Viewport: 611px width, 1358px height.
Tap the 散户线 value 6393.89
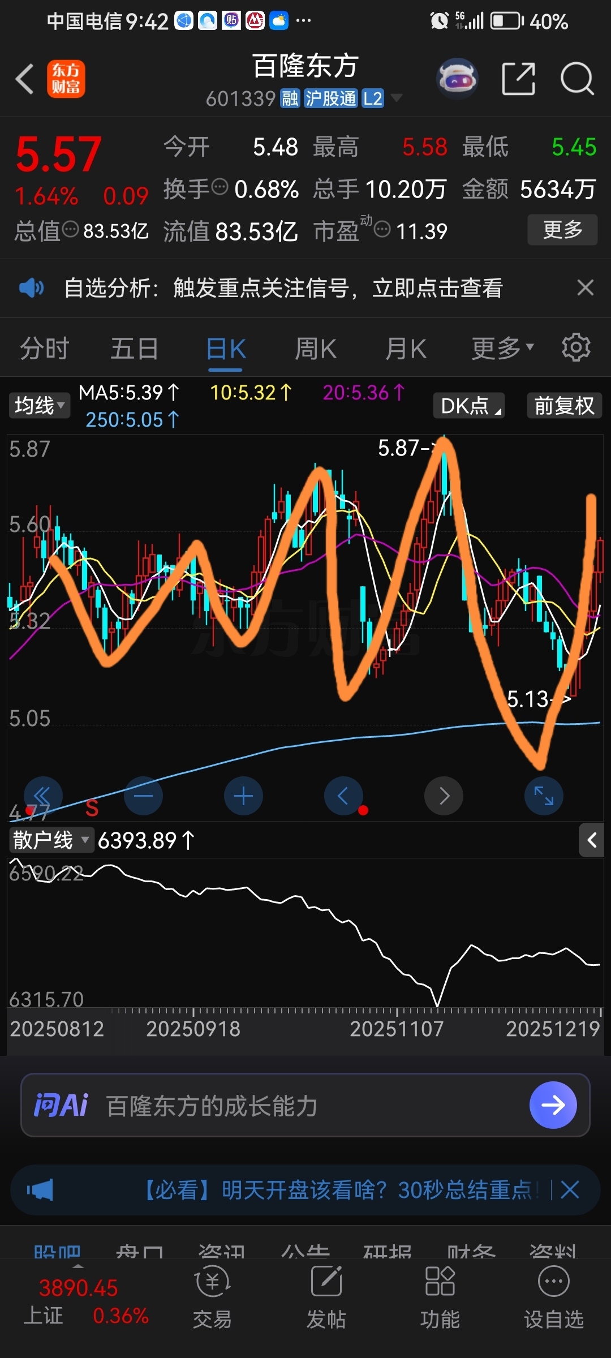coord(146,841)
